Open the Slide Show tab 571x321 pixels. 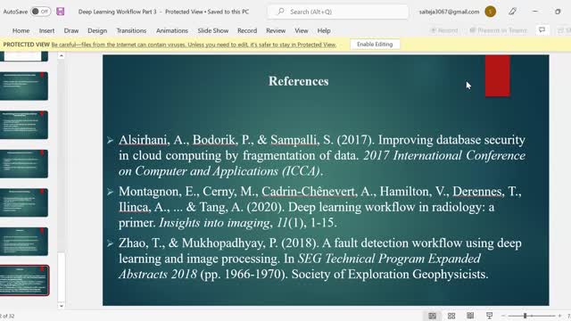tap(213, 30)
